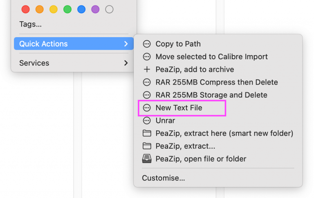The image size is (314, 198).
Task: Open Customise... for quick actions
Action: tap(164, 178)
